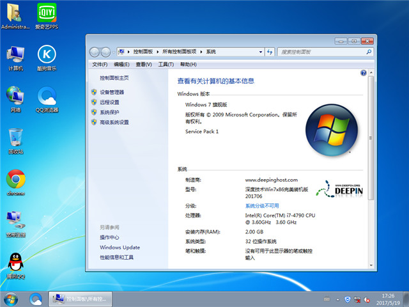Launch 腾讯QQ desktop shortcut
The height and width of the screenshot is (307, 409).
tap(15, 266)
